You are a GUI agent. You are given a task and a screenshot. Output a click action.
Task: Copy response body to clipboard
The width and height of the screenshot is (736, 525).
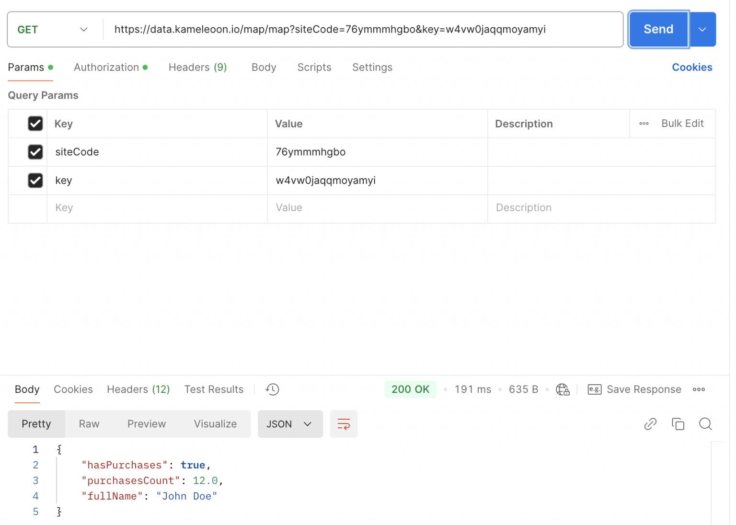click(678, 424)
